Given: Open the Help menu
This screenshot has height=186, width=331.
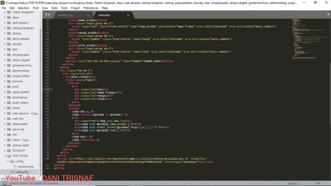Looking at the screenshot, I should 104,8.
